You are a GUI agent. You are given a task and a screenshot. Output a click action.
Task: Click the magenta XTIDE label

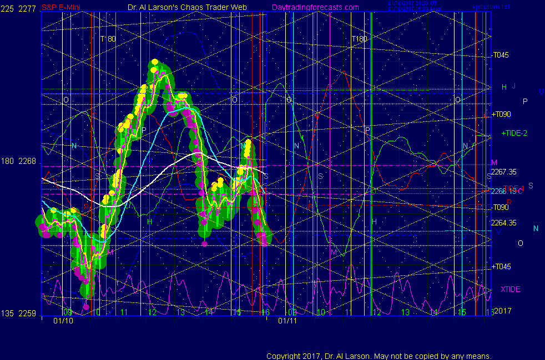(510, 289)
